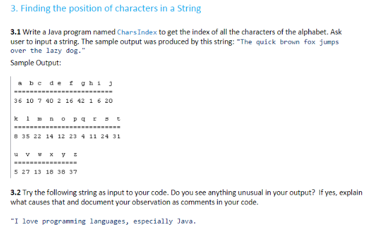371x235 pixels.
Task: Click the index value 42 under g
Action: click(81, 101)
